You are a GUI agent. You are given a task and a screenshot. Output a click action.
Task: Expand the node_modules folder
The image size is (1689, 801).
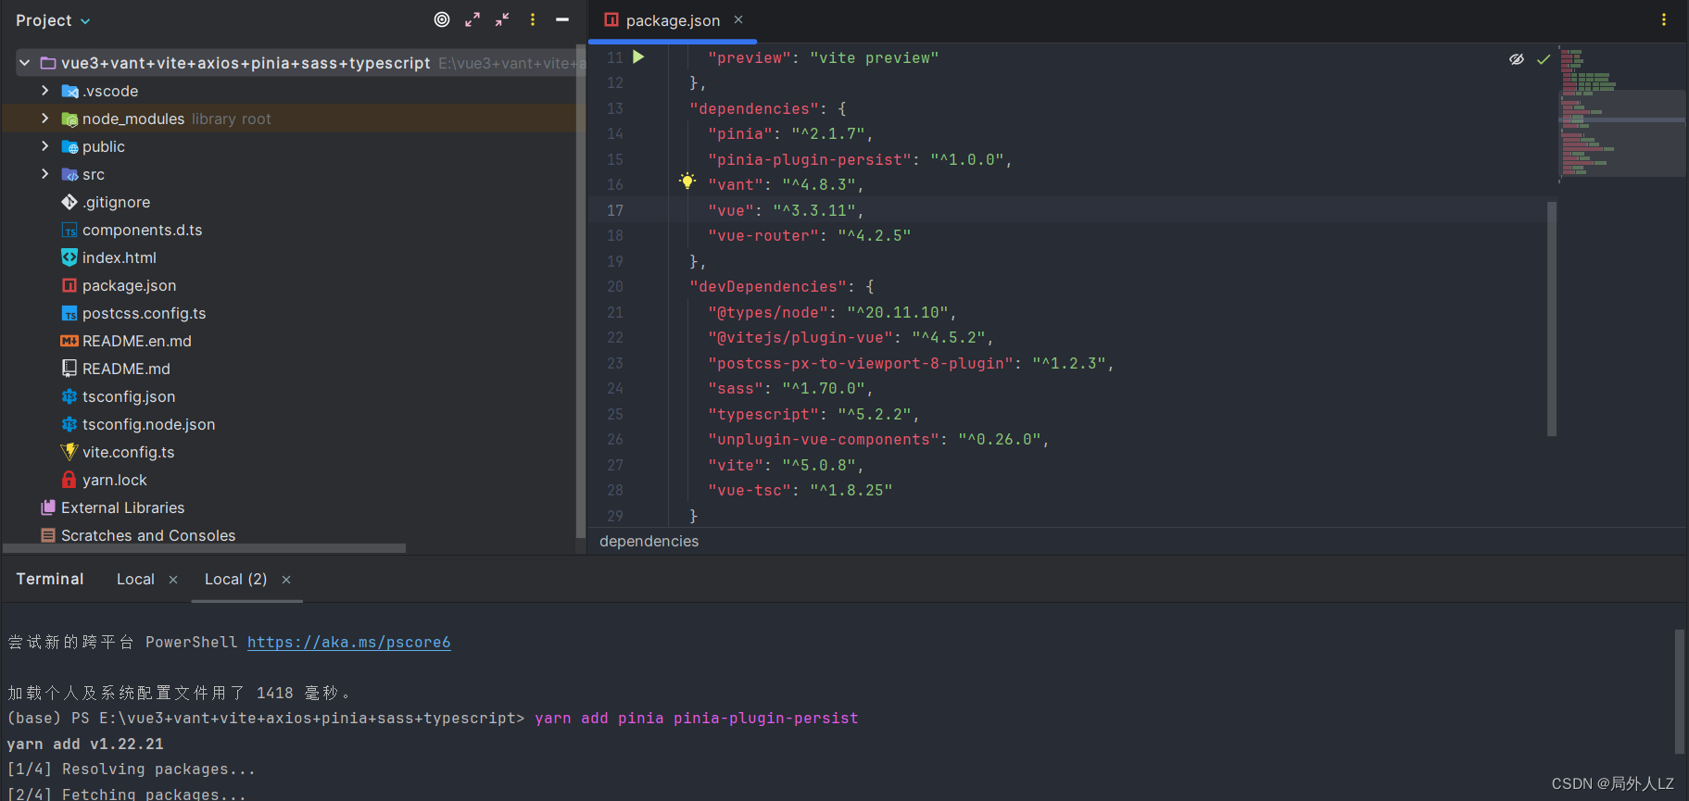[x=44, y=119]
